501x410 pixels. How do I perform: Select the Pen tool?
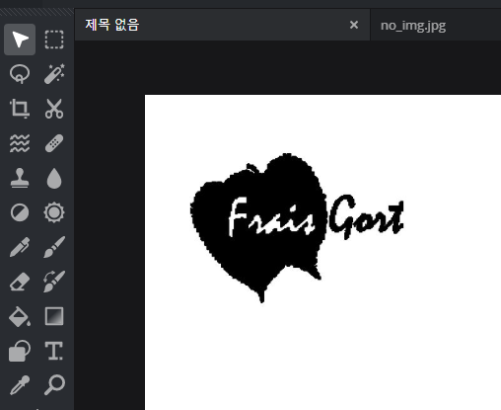click(20, 247)
